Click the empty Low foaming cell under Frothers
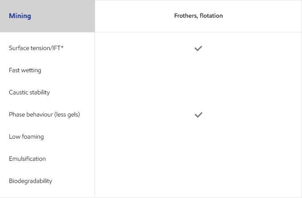 (x=199, y=136)
